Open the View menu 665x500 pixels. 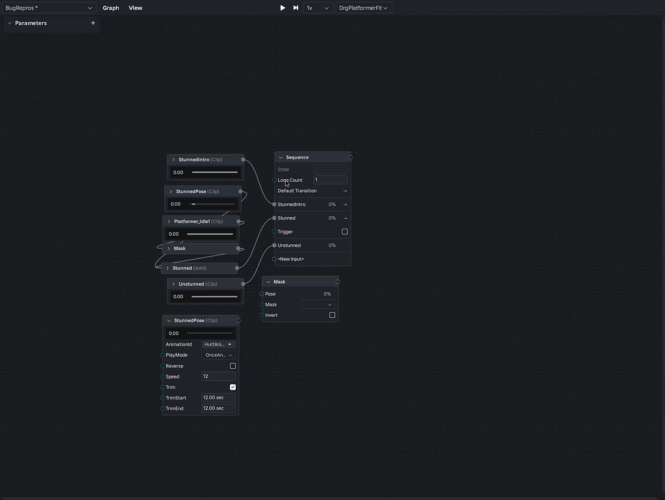[135, 8]
